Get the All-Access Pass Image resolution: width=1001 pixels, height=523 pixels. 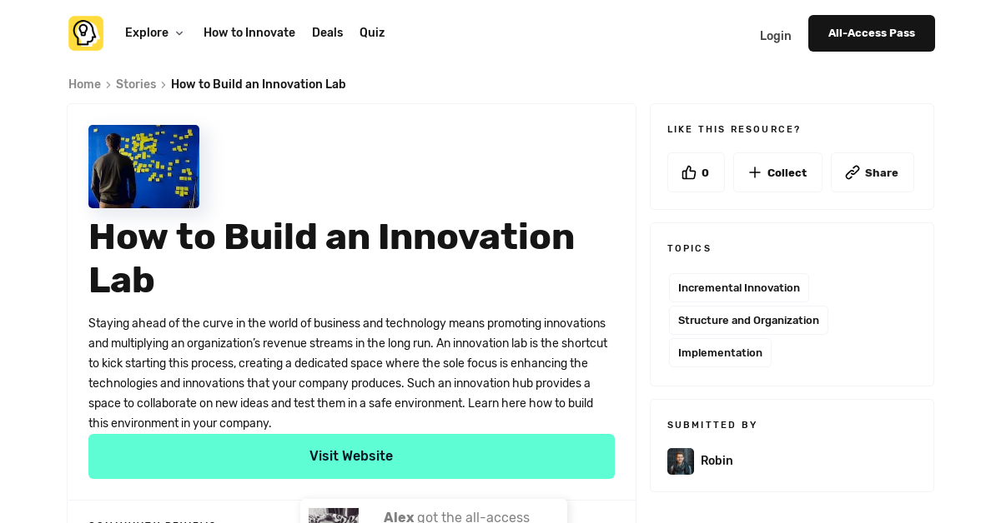[x=871, y=32]
